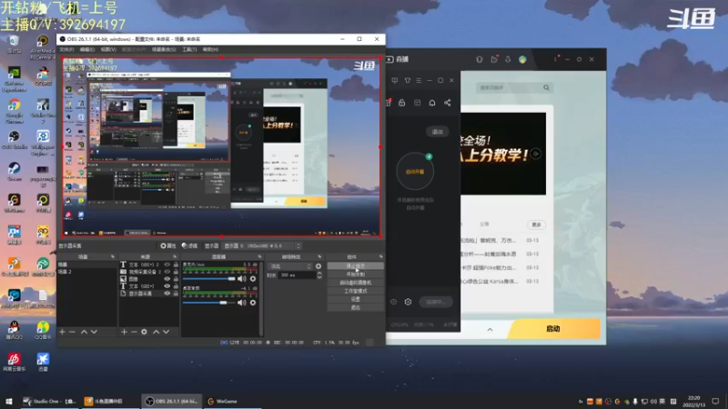Toggle lock on 视频采集设备 2 source
Screen dimensions: 728x409
(176, 272)
